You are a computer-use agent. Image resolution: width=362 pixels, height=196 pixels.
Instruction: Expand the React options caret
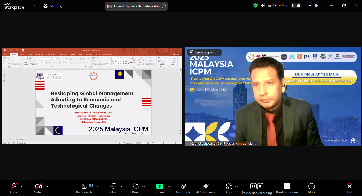coord(143,186)
